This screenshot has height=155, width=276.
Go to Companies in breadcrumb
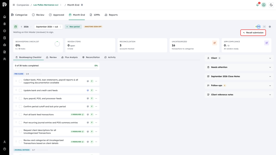[23, 5]
